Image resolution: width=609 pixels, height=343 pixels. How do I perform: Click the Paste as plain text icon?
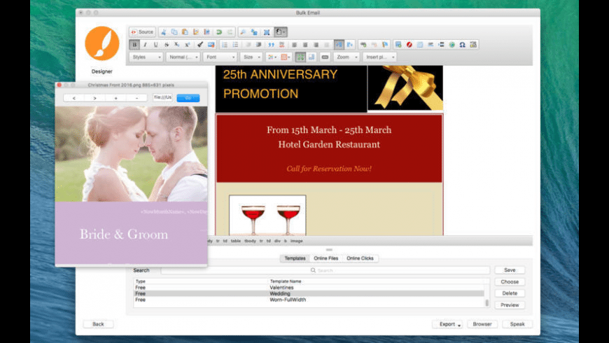(x=196, y=32)
